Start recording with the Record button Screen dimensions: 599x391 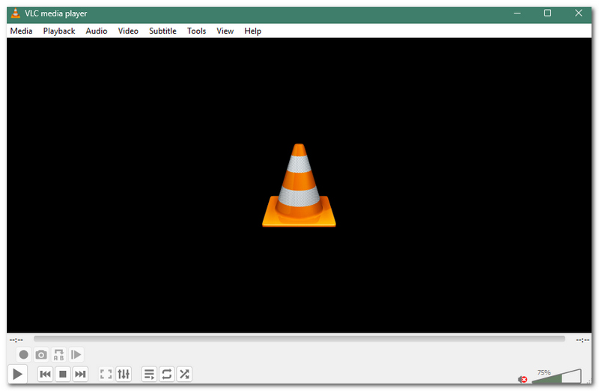point(24,355)
